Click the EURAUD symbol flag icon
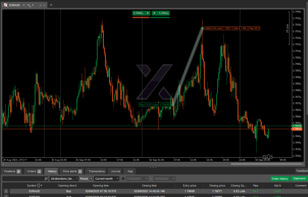 [x=6, y=5]
